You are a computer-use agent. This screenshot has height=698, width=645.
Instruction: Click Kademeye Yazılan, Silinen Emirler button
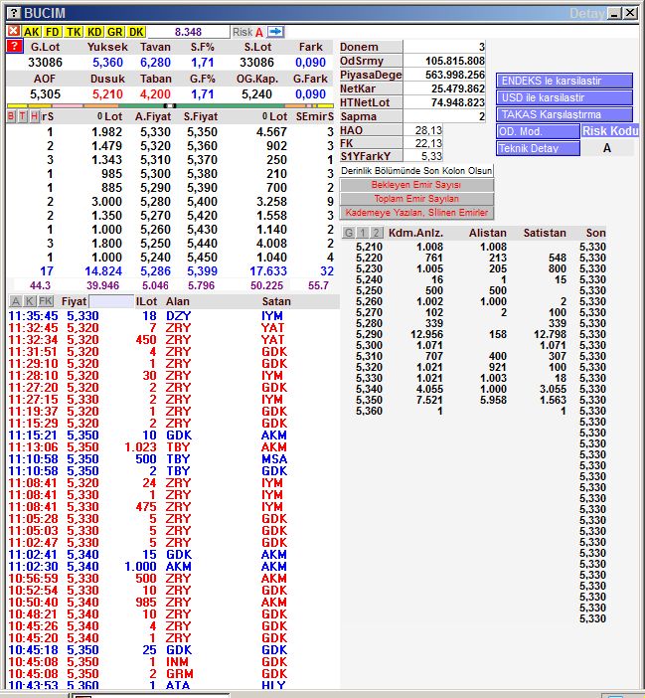click(416, 213)
